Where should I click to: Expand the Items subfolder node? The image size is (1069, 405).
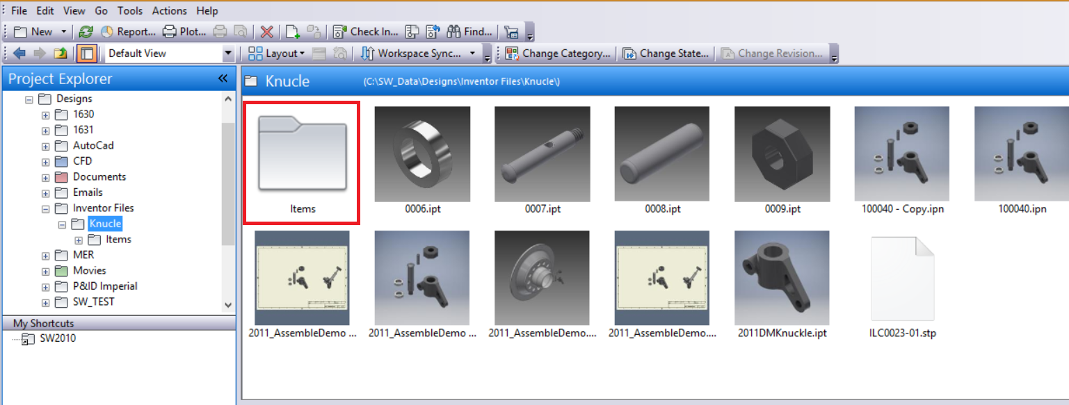point(79,240)
